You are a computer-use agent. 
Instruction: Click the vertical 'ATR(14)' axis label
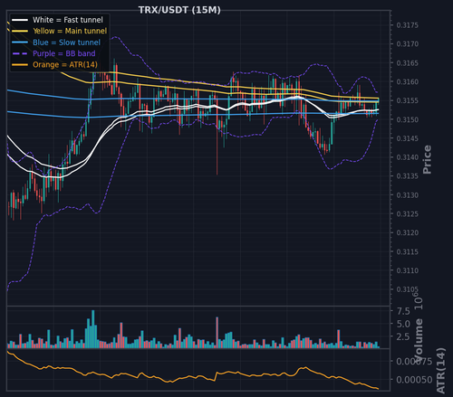point(441,371)
